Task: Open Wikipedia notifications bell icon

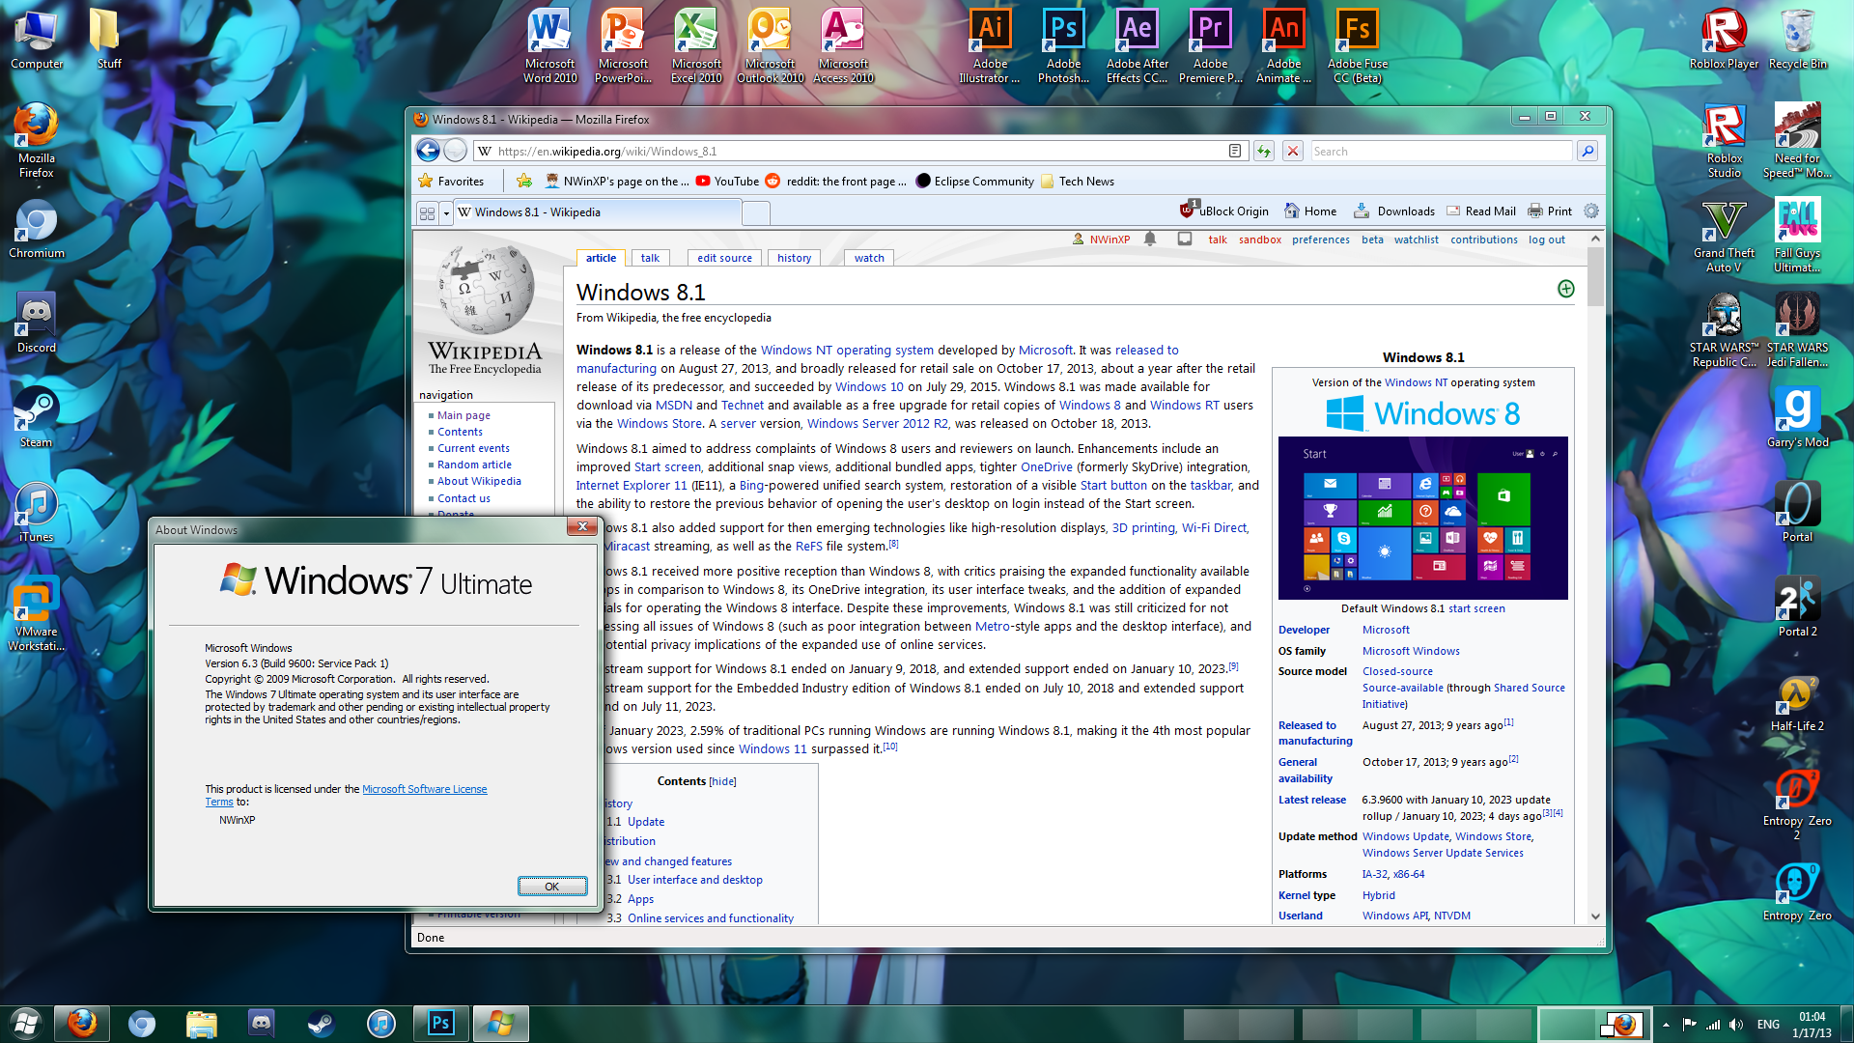Action: 1150,240
